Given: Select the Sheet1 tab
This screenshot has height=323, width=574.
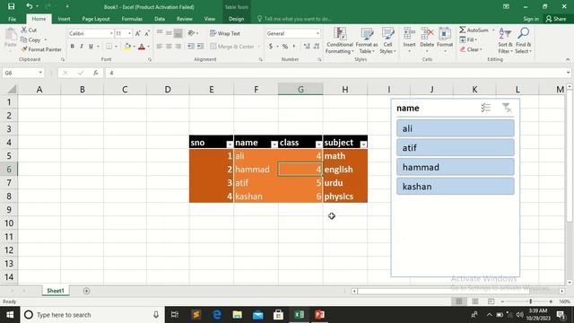Looking at the screenshot, I should point(56,291).
